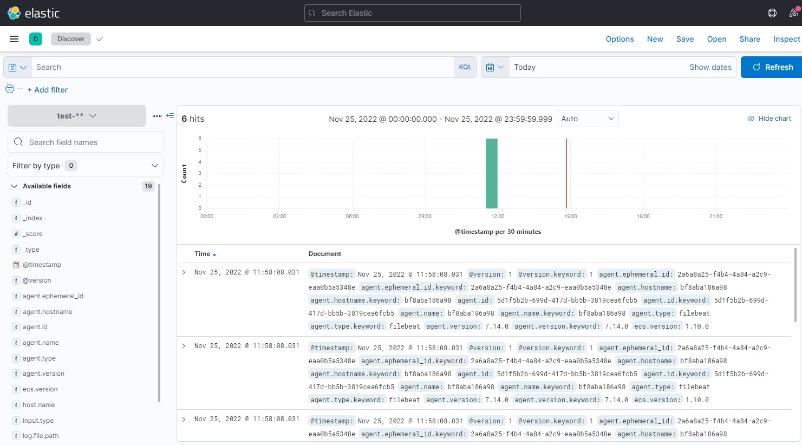Click the Elastic logo
This screenshot has height=445, width=802.
pos(34,13)
